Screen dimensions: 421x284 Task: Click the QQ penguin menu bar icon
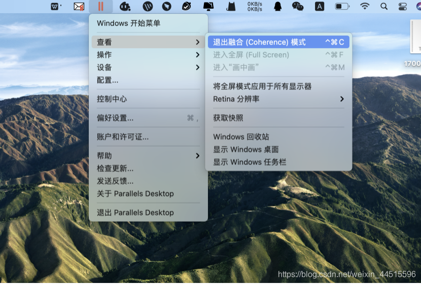pos(277,6)
